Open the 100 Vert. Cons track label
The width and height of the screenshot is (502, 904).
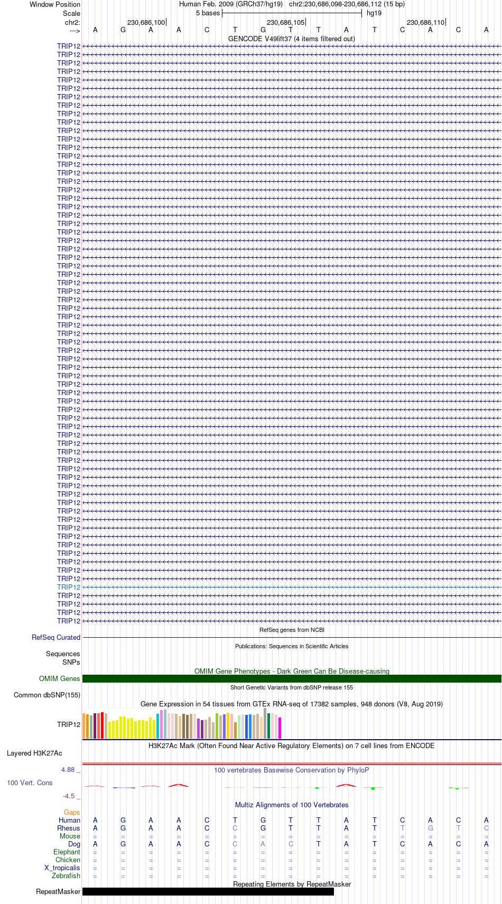coord(30,782)
